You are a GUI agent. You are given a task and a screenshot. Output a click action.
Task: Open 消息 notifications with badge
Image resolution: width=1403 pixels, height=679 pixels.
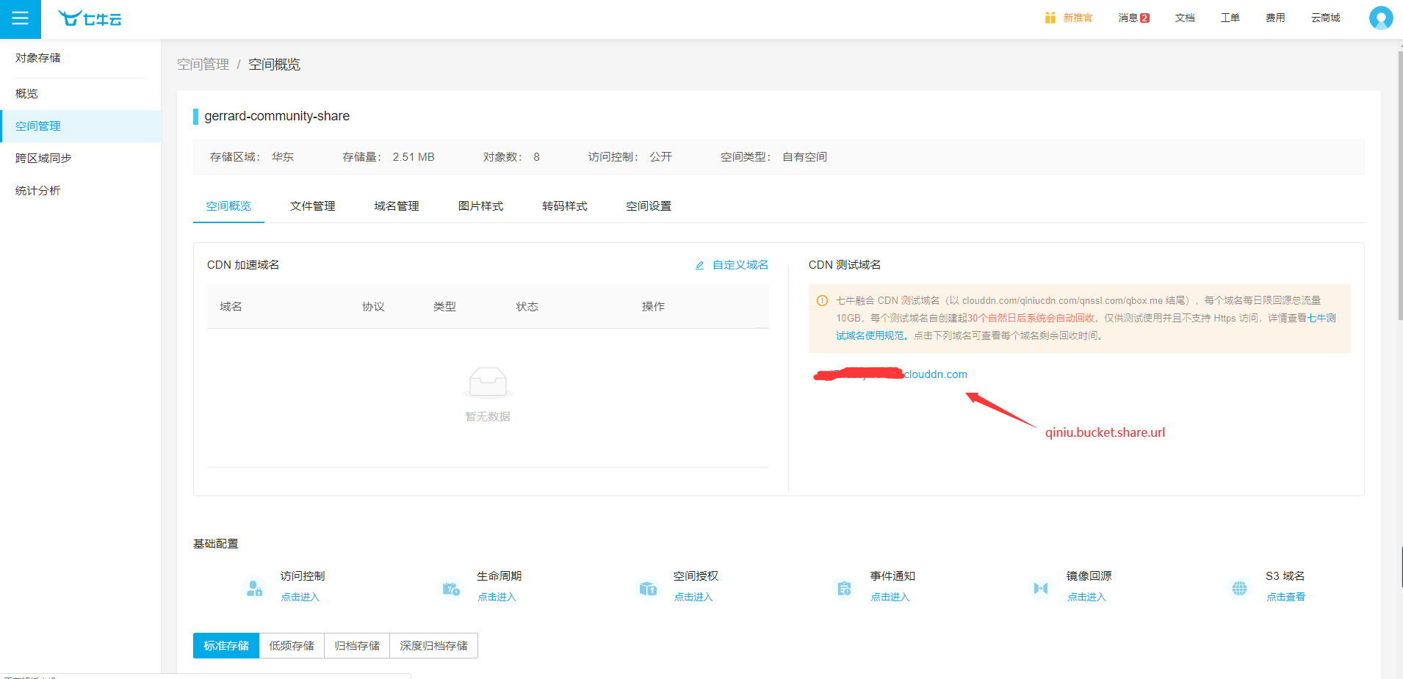pyautogui.click(x=1134, y=18)
